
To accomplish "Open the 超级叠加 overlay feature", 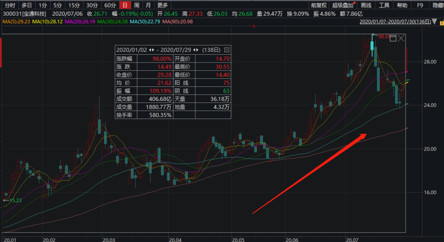I will pyautogui.click(x=343, y=5).
